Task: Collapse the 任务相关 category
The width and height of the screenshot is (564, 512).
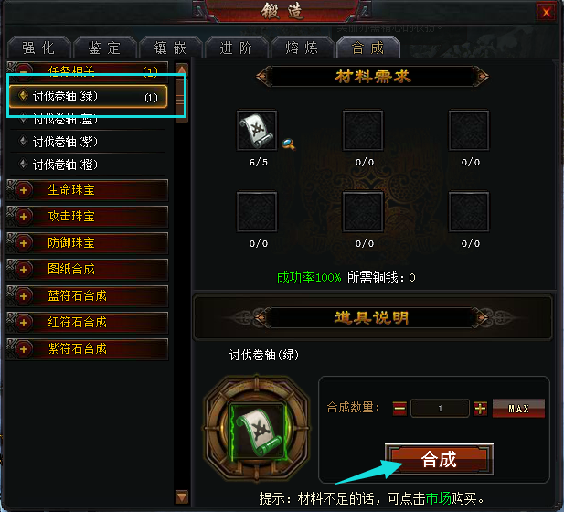Action: [x=24, y=69]
